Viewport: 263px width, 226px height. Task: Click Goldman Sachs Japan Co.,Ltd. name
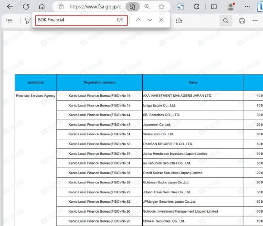[x=166, y=182]
